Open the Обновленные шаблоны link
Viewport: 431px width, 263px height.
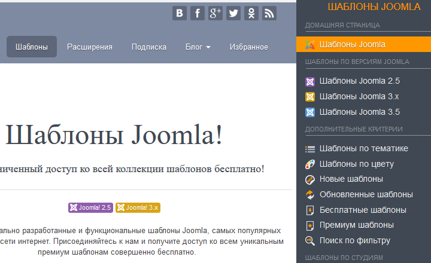[366, 195]
